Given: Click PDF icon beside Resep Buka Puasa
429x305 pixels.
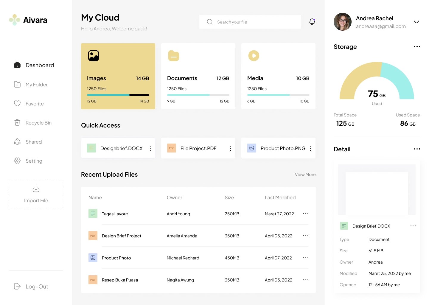Looking at the screenshot, I should pyautogui.click(x=93, y=280).
